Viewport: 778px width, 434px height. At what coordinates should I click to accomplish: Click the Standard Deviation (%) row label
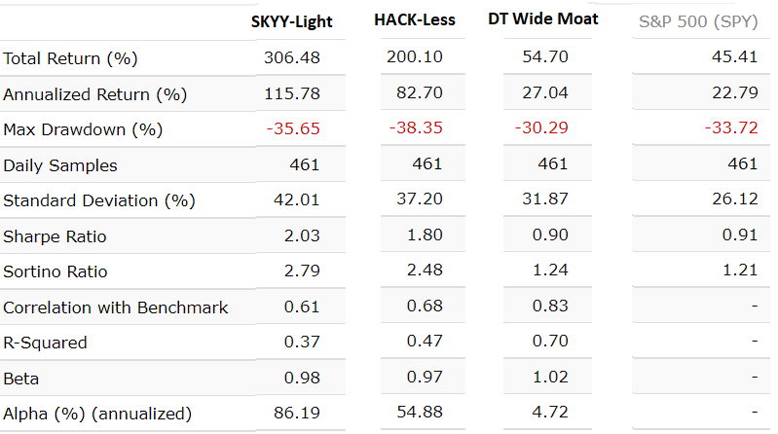pyautogui.click(x=99, y=200)
